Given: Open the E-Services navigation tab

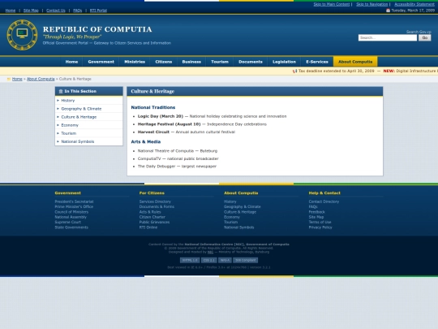Looking at the screenshot, I should coord(317,62).
